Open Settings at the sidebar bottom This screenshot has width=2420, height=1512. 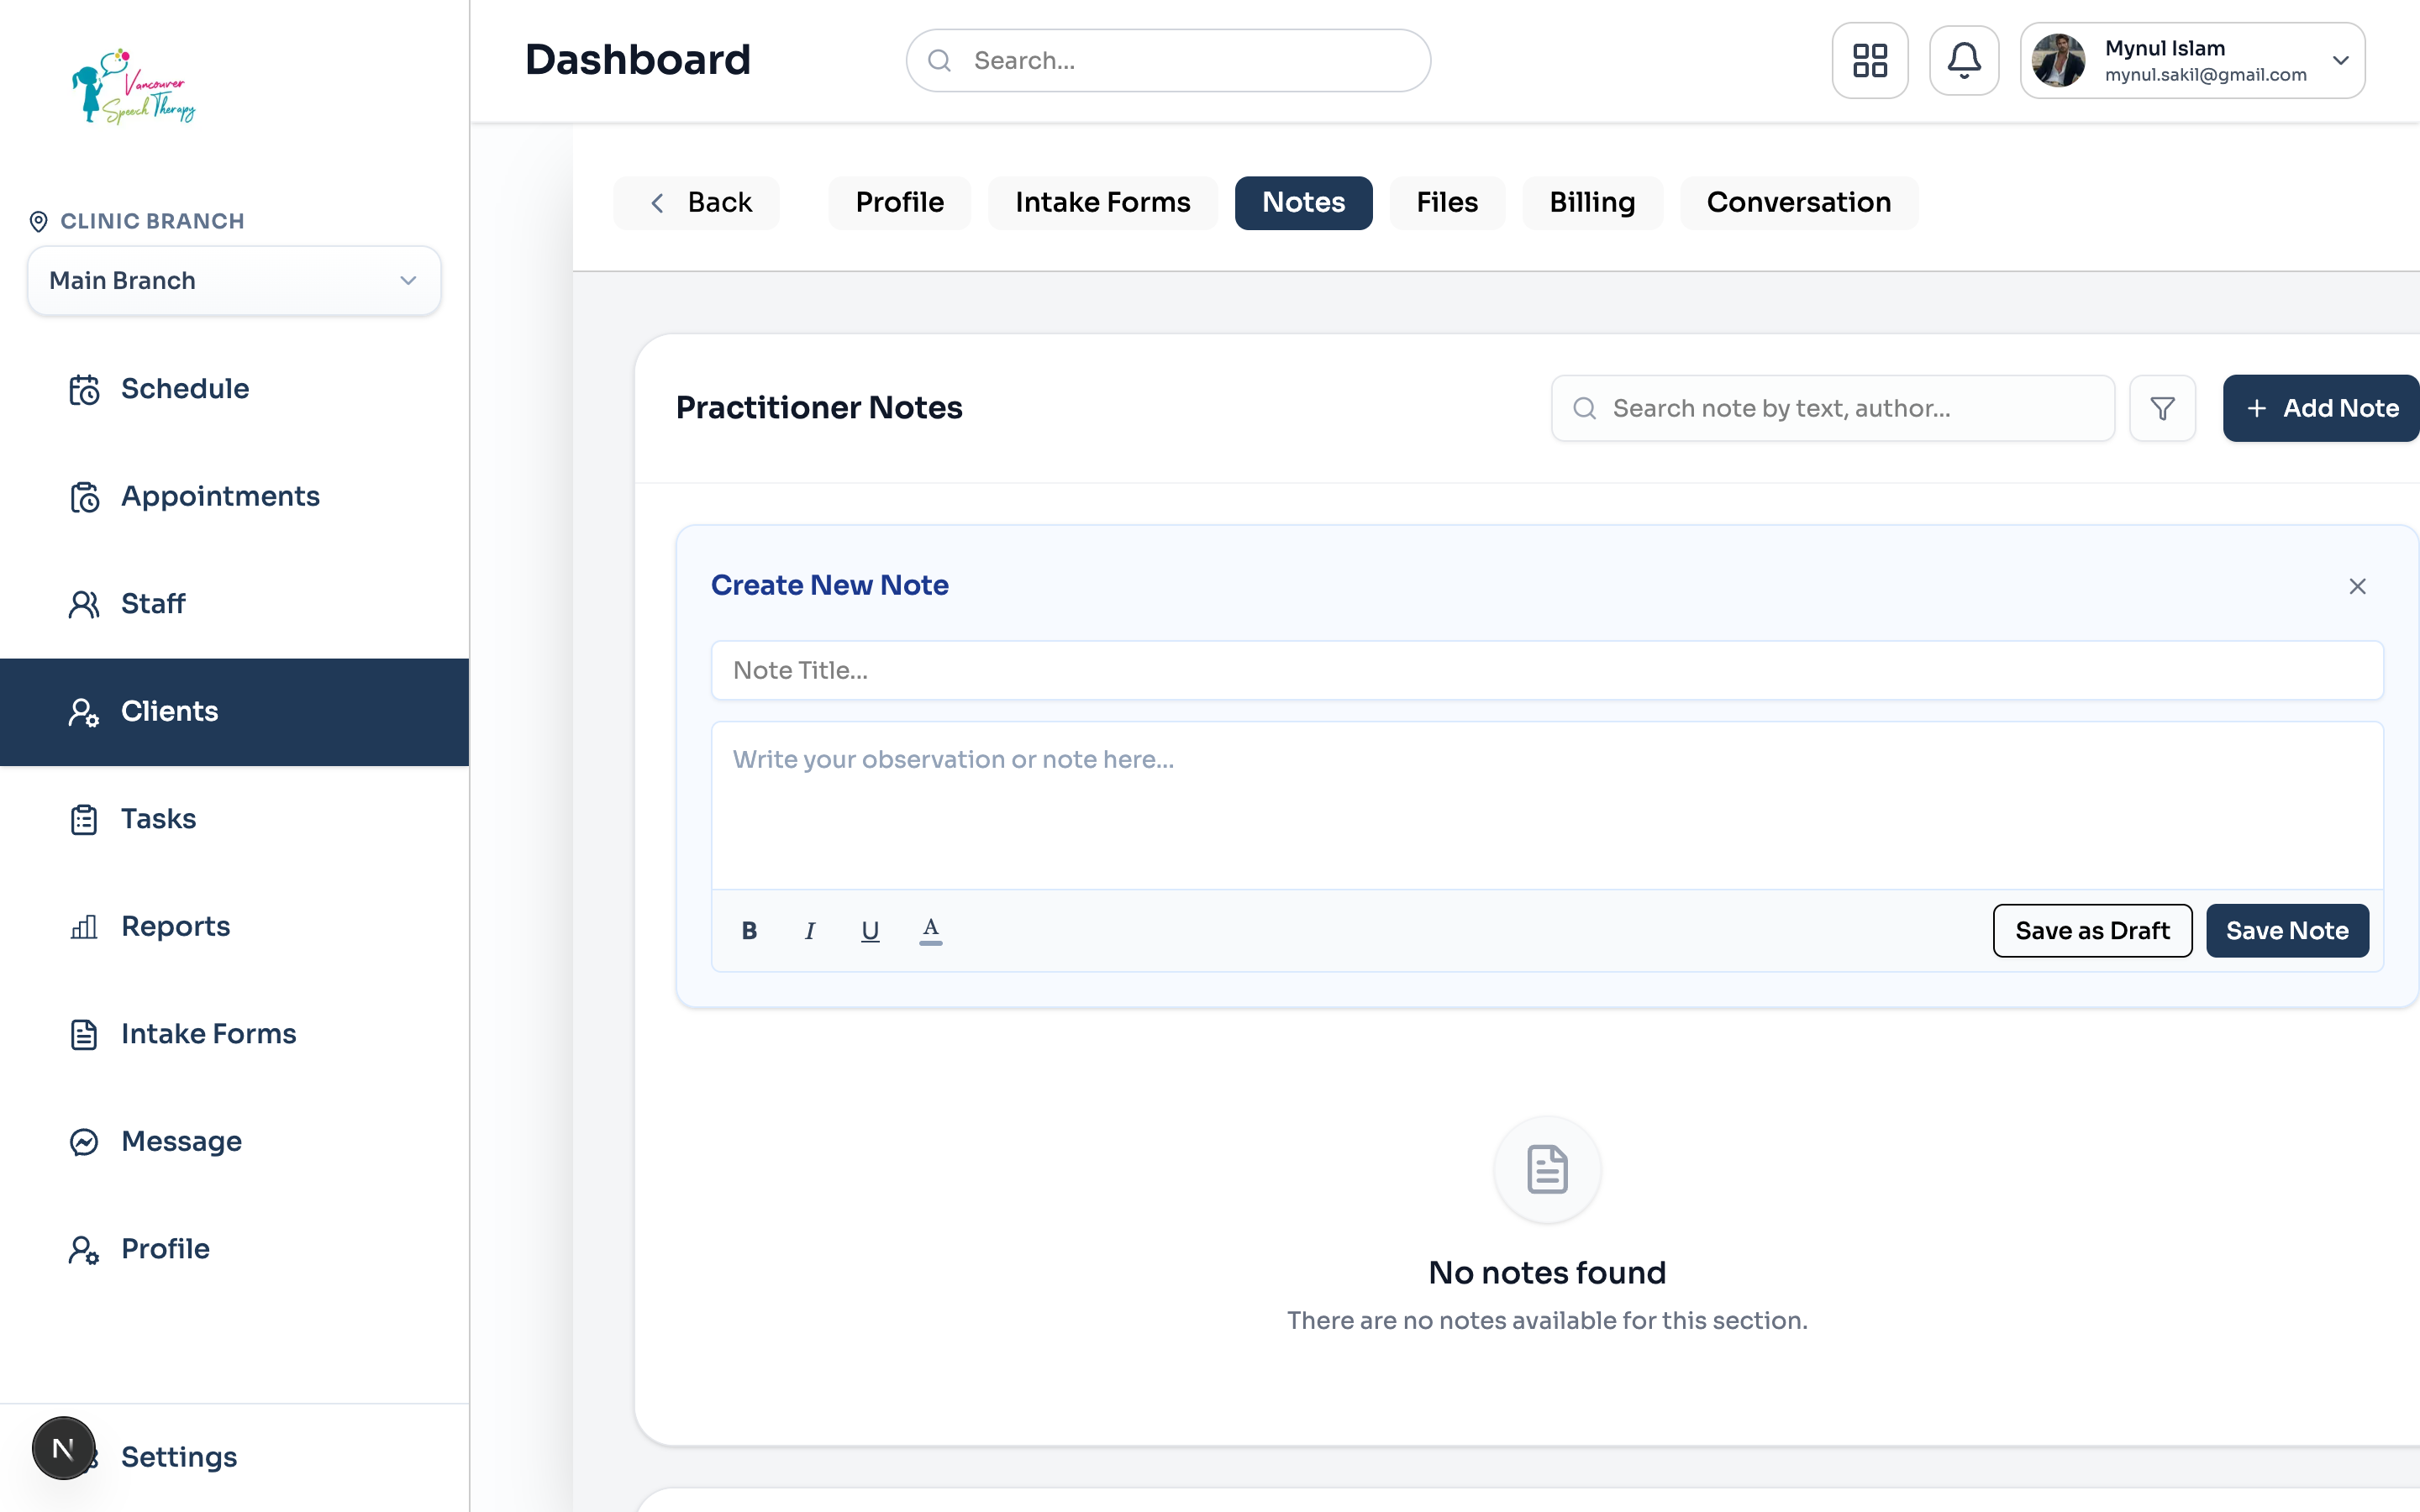pyautogui.click(x=178, y=1457)
